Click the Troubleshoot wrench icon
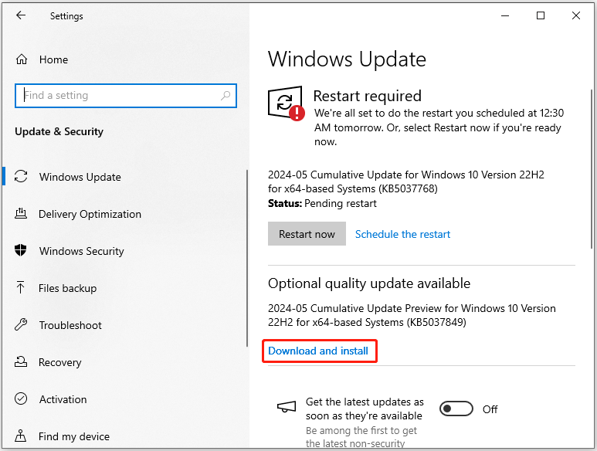 (x=21, y=324)
